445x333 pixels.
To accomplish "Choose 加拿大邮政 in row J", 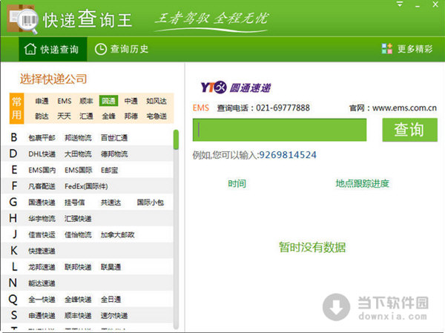I will (117, 235).
